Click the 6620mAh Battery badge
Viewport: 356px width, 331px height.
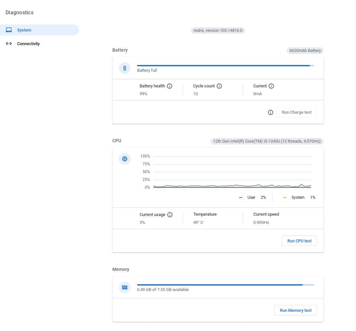305,51
